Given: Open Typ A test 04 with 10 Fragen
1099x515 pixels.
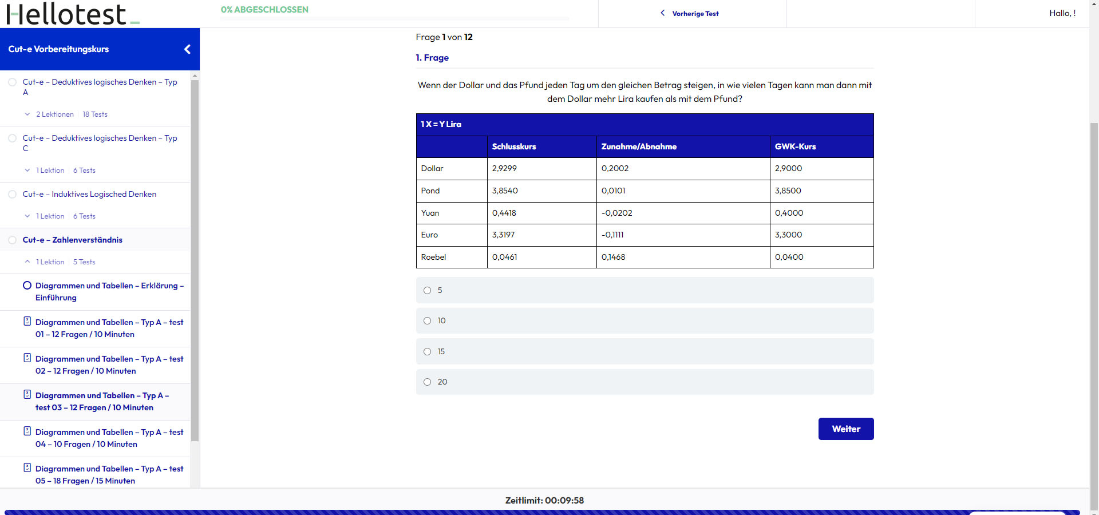Looking at the screenshot, I should coord(109,438).
